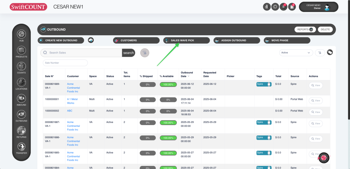
Task: Click the Sale N° column header
Action: click(x=49, y=76)
